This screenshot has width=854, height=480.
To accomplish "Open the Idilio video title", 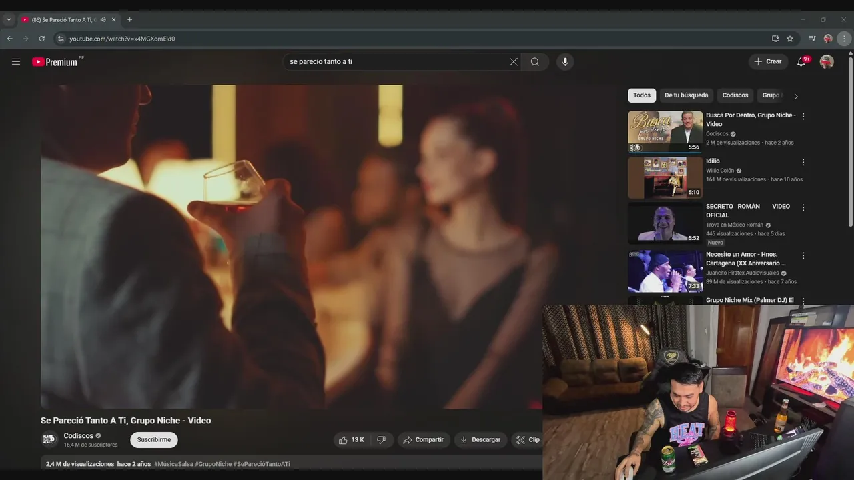I will 713,161.
